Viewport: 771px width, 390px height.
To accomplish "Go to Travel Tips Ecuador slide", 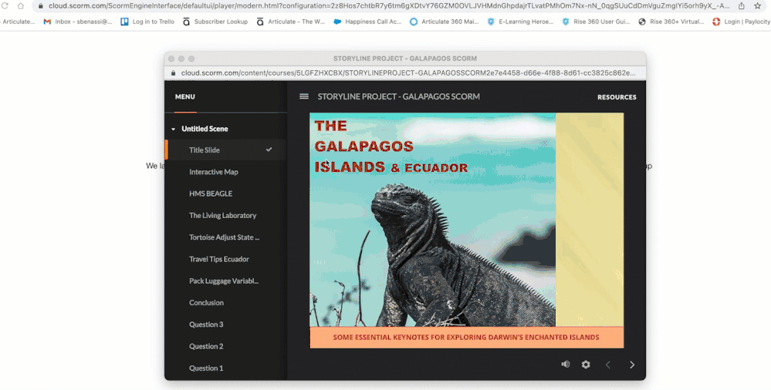I will point(219,259).
